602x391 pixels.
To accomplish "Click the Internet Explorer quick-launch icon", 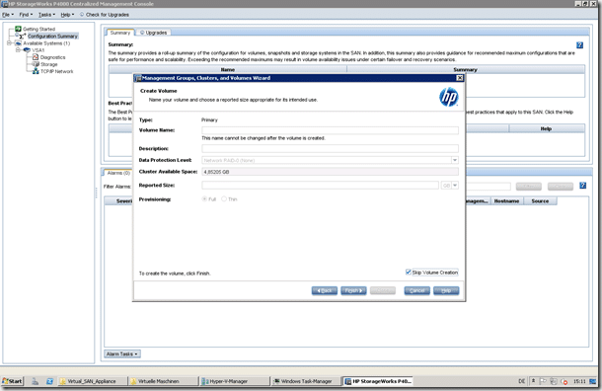I will 49,381.
